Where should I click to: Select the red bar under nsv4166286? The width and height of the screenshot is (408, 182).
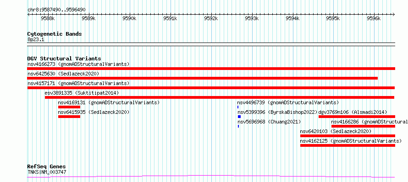pos(363,126)
